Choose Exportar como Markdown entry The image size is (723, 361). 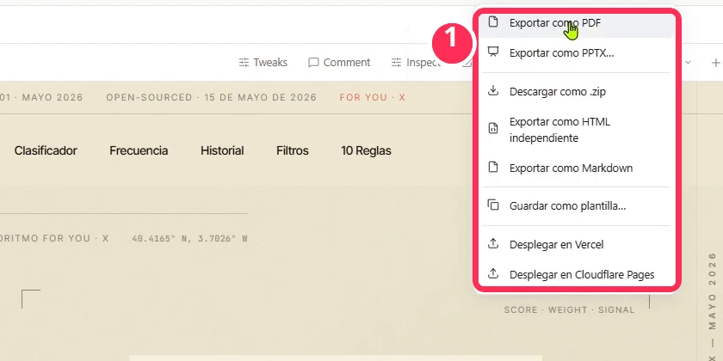tap(577, 168)
